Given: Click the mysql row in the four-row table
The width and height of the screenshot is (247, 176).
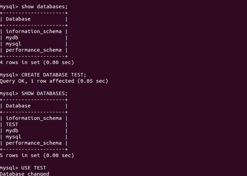Looking at the screenshot, I should 13,44.
